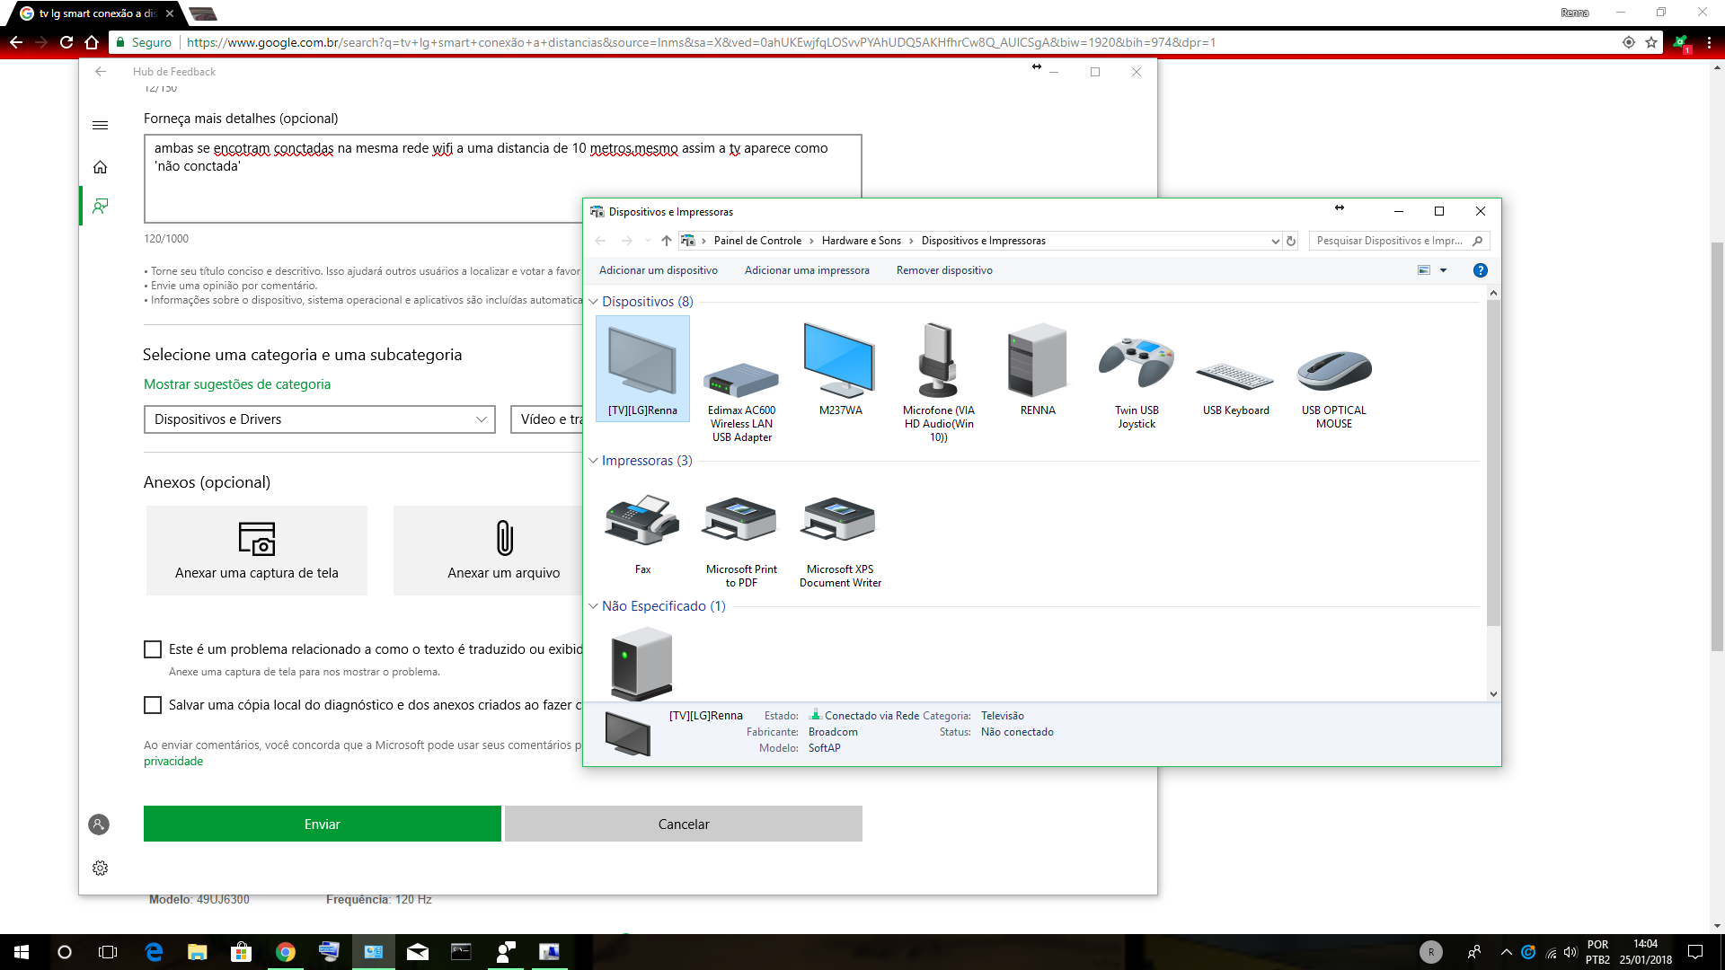Image resolution: width=1725 pixels, height=970 pixels.
Task: Open Task View from the taskbar
Action: (108, 952)
